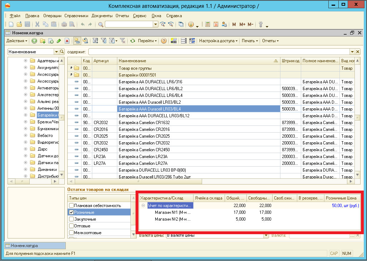Click the disabled-filter icon with red cross
The height and width of the screenshot is (261, 367).
coord(123,41)
